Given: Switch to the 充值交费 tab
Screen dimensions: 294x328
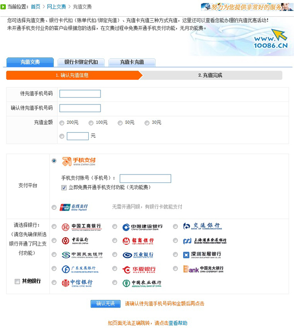Looking at the screenshot, I should (30, 62).
